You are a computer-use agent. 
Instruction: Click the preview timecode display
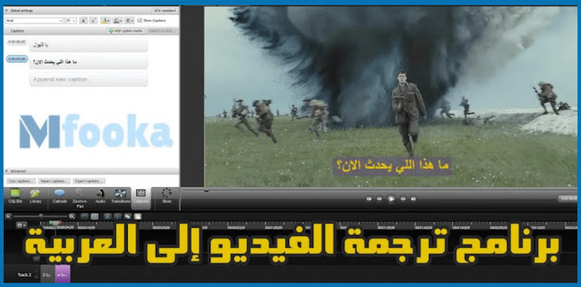[567, 199]
